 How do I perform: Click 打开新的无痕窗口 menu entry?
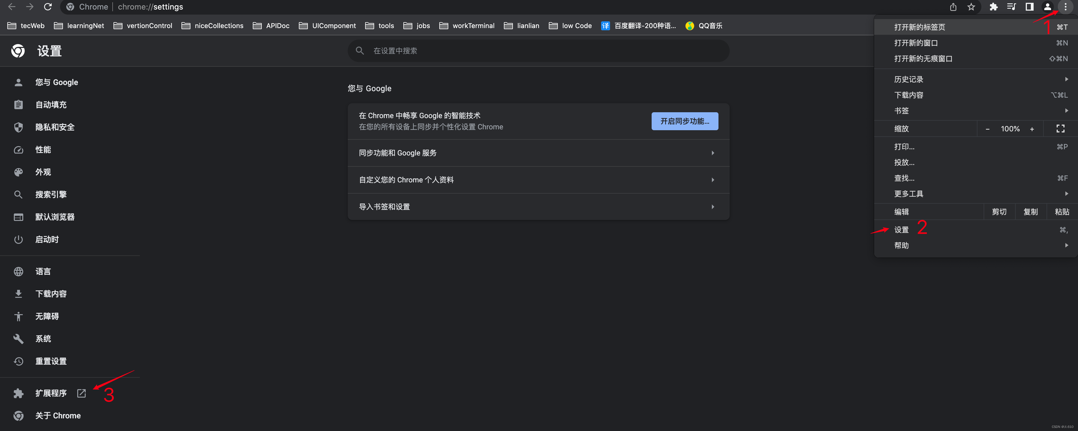(x=923, y=59)
